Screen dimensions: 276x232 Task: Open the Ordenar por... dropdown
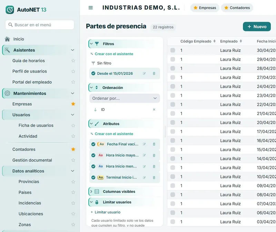click(x=125, y=98)
